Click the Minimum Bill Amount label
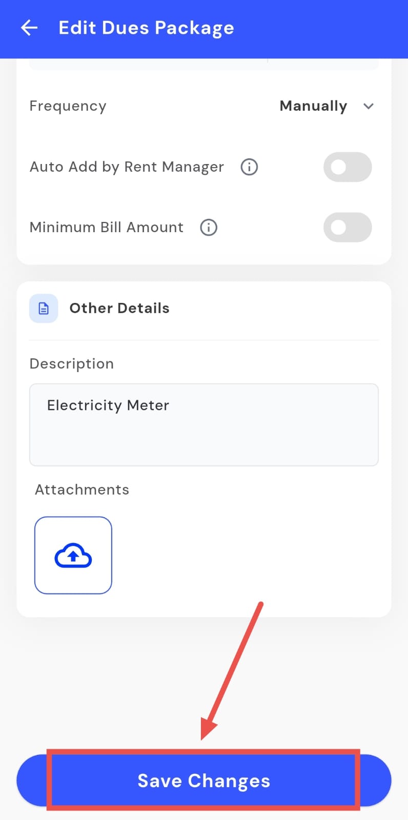This screenshot has width=408, height=820. tap(106, 227)
